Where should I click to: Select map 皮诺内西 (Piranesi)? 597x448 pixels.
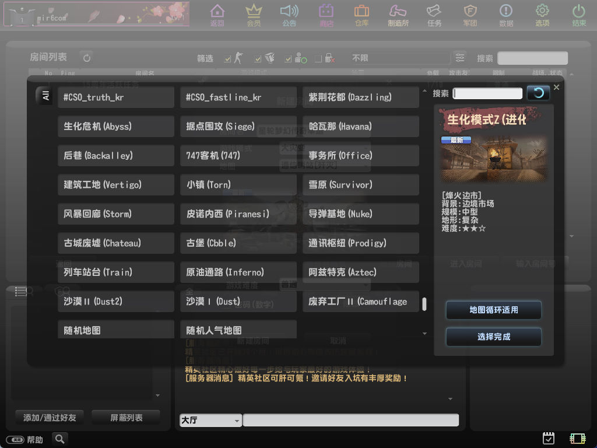point(238,213)
